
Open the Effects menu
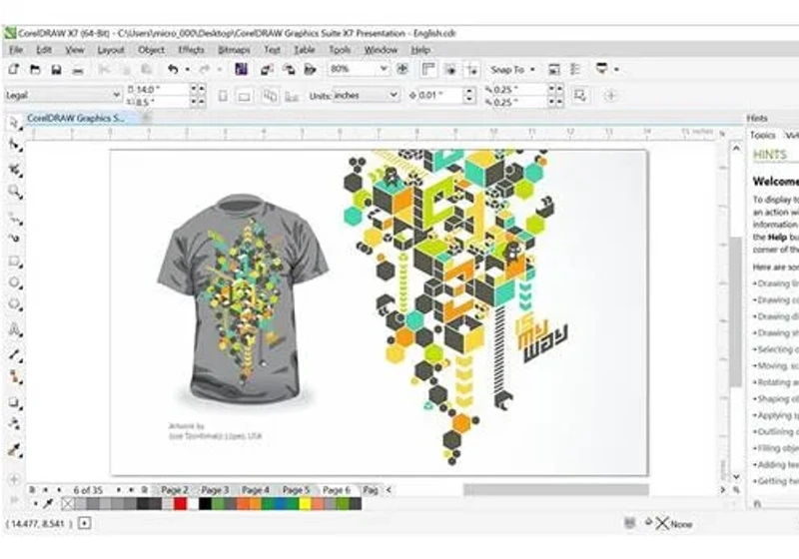click(x=191, y=49)
